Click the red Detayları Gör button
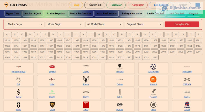Image resolution: width=205 pixels, height=112 pixels. [x=182, y=24]
